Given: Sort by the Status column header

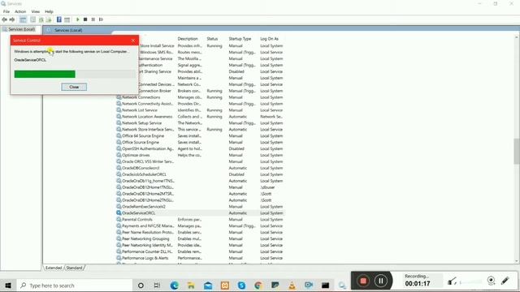Looking at the screenshot, I should coord(212,39).
